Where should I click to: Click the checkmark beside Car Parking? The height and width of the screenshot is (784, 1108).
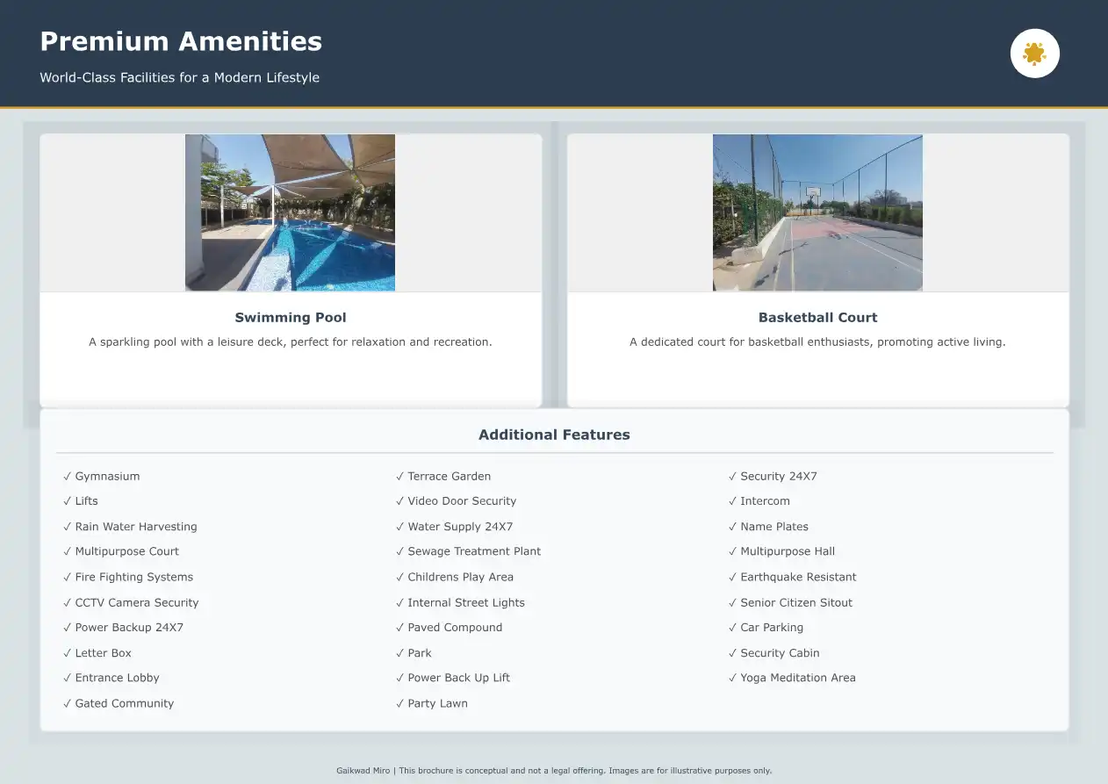[x=732, y=628]
